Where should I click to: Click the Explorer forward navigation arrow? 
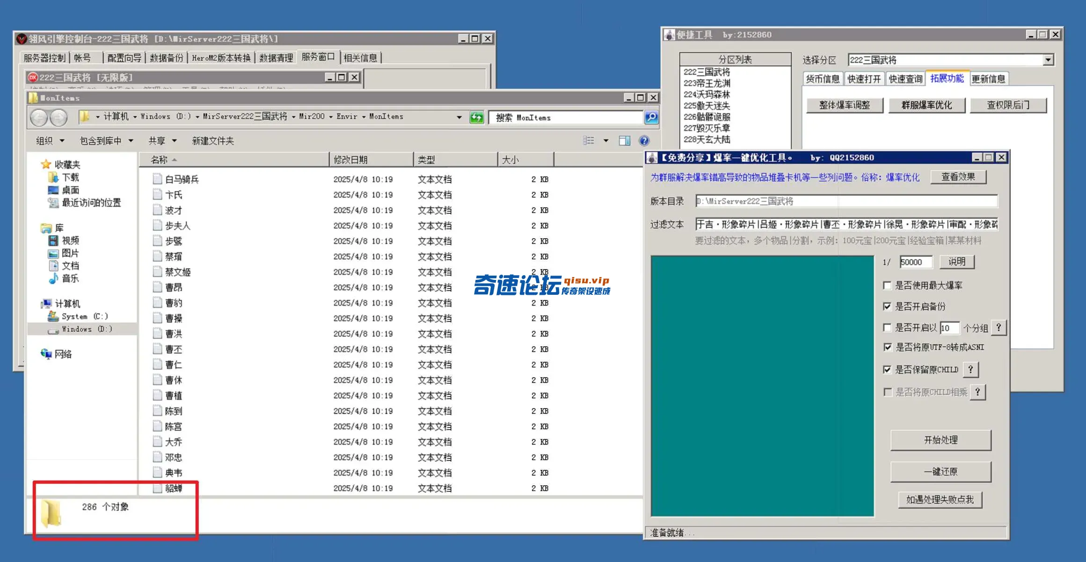point(58,117)
